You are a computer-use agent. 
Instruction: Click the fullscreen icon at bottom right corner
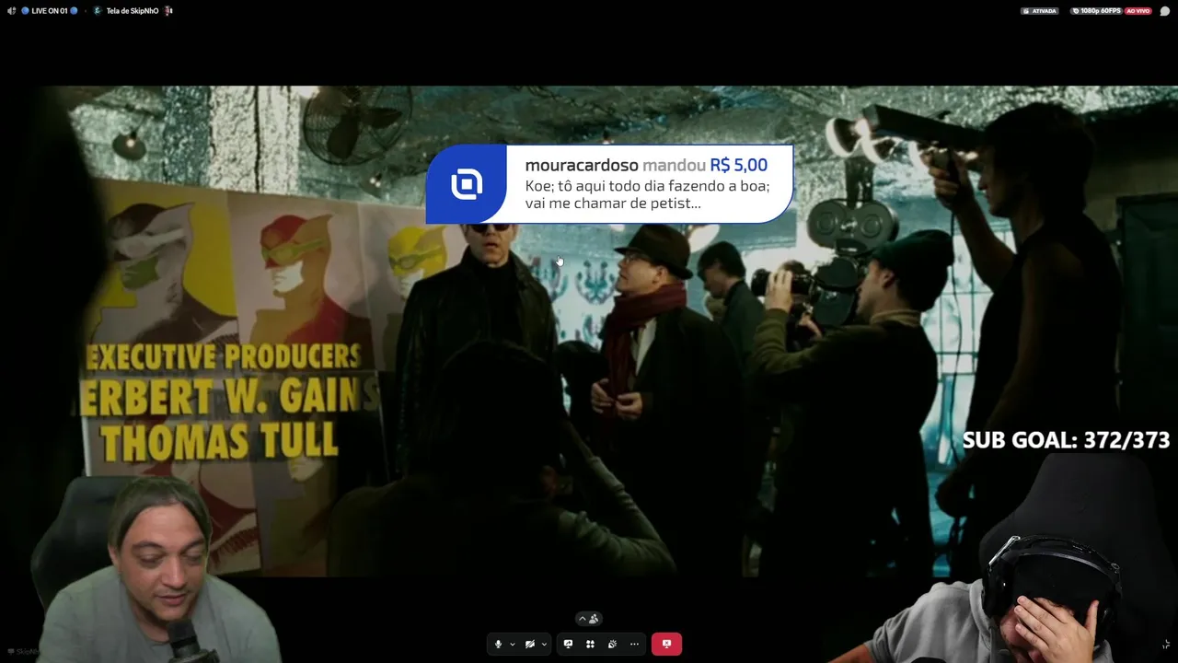(1166, 645)
